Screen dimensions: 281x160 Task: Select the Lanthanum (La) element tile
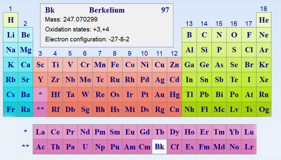pyautogui.click(x=40, y=132)
